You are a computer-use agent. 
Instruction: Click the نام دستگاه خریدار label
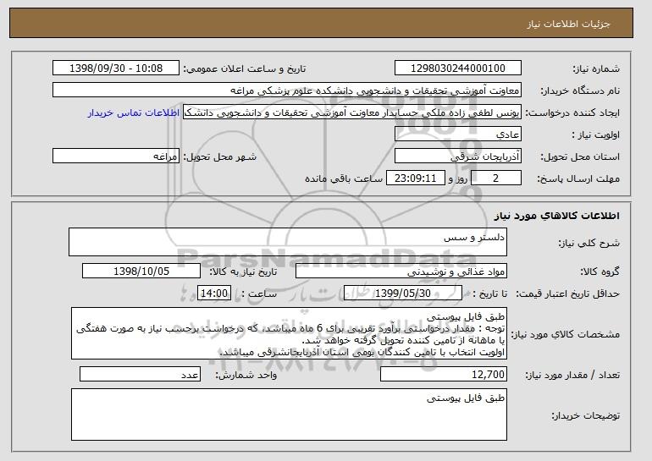tap(581, 91)
